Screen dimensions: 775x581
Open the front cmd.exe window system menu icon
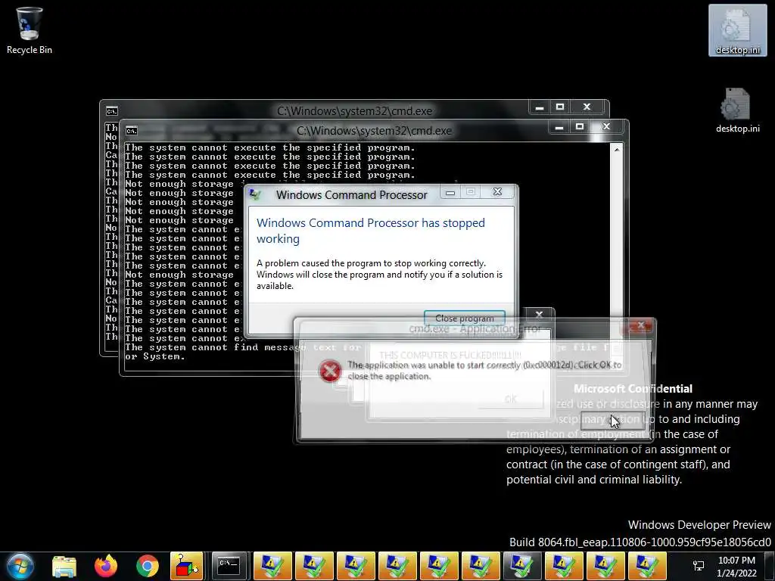click(x=132, y=131)
